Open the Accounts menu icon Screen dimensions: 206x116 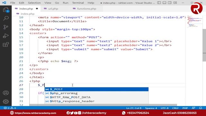pyautogui.click(x=6, y=93)
